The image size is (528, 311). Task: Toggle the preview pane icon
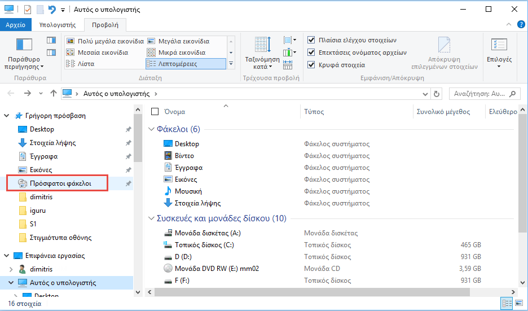tap(51, 41)
